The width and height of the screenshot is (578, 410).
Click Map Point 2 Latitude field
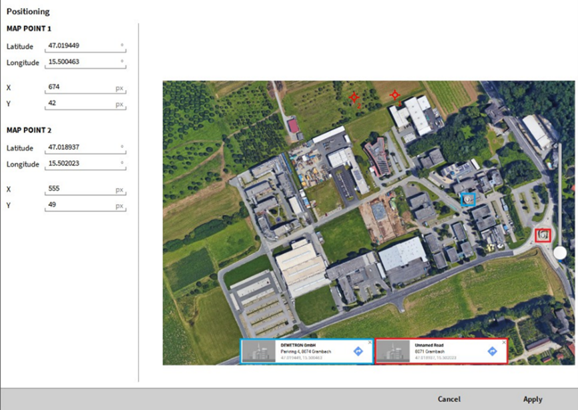[85, 148]
